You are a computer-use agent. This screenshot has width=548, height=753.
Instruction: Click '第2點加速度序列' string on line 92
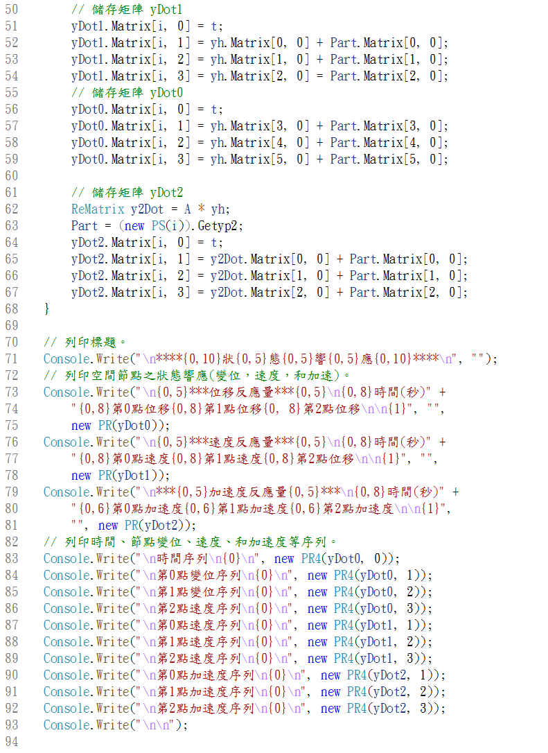[x=206, y=709]
